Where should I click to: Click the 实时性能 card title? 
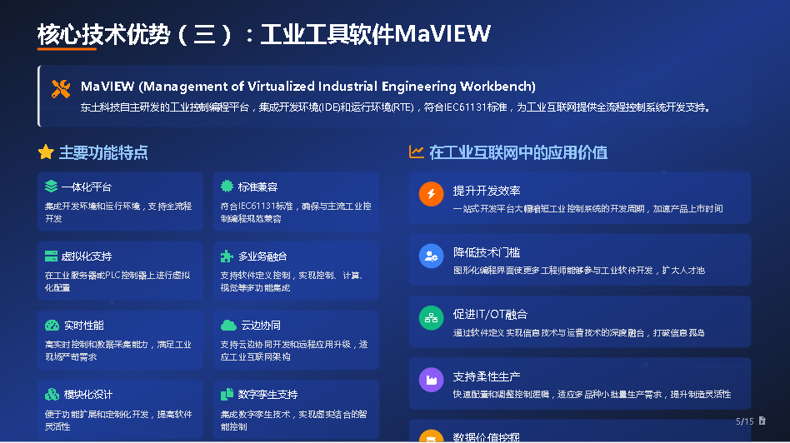(x=83, y=326)
